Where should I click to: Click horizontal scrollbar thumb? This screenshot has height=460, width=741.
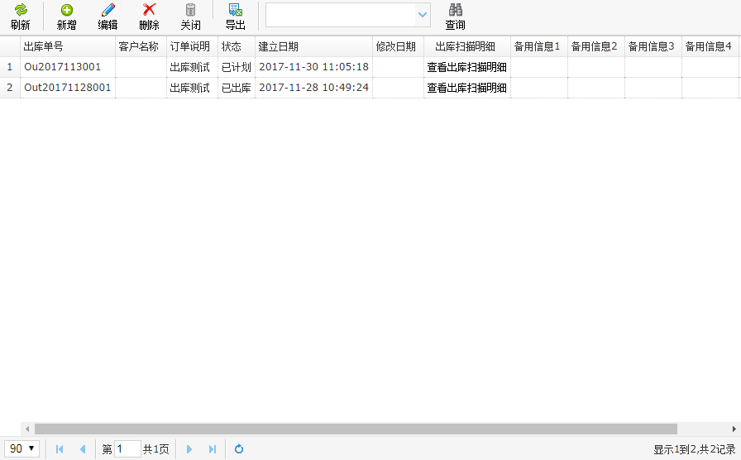click(x=356, y=429)
